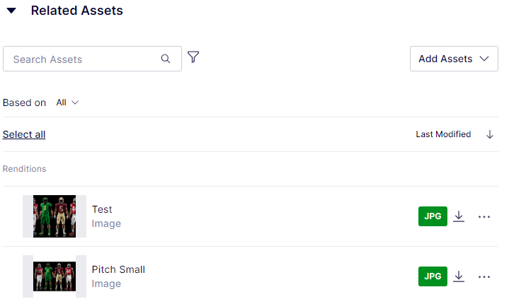Viewport: 509px width, 304px height.
Task: Open the Test rendition thumbnail
Action: click(55, 216)
